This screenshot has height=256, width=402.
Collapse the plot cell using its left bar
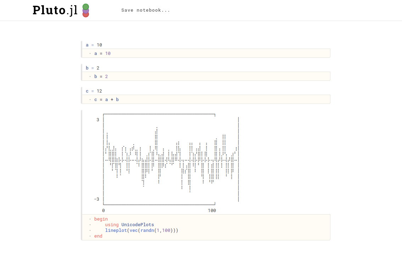pyautogui.click(x=82, y=175)
